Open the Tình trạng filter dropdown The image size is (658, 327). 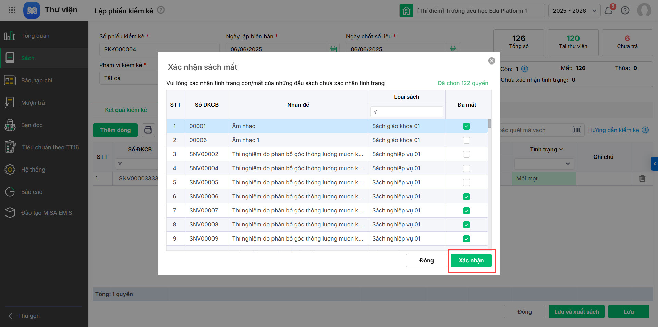pos(544,164)
